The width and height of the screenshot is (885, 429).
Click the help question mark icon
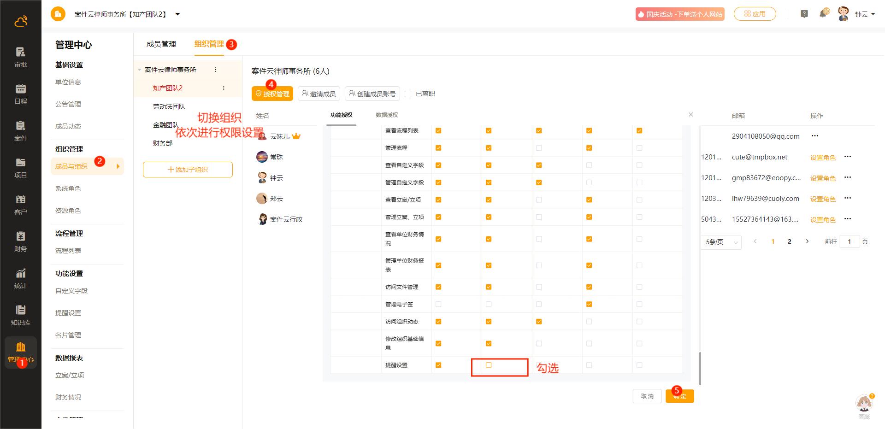[804, 14]
